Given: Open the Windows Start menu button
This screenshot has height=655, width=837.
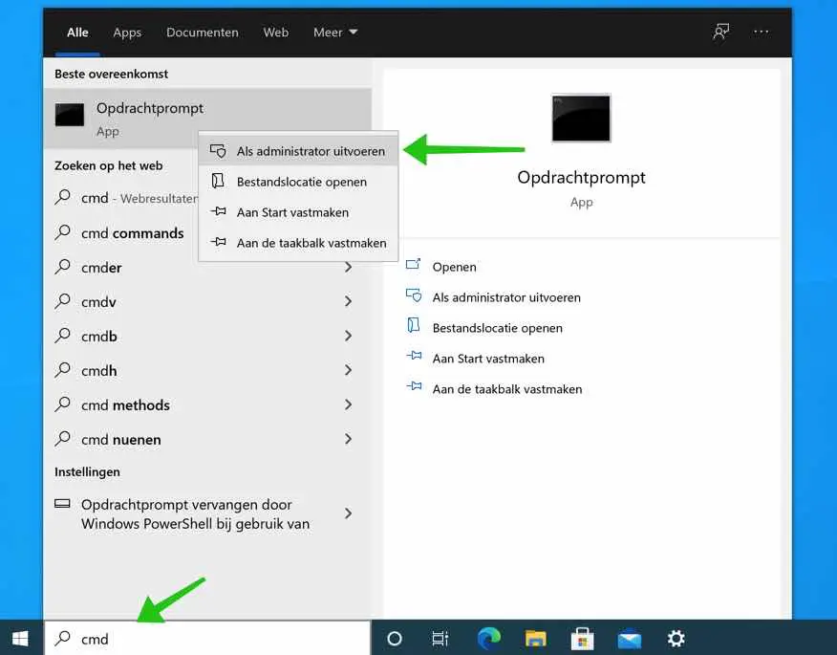Looking at the screenshot, I should pos(20,639).
